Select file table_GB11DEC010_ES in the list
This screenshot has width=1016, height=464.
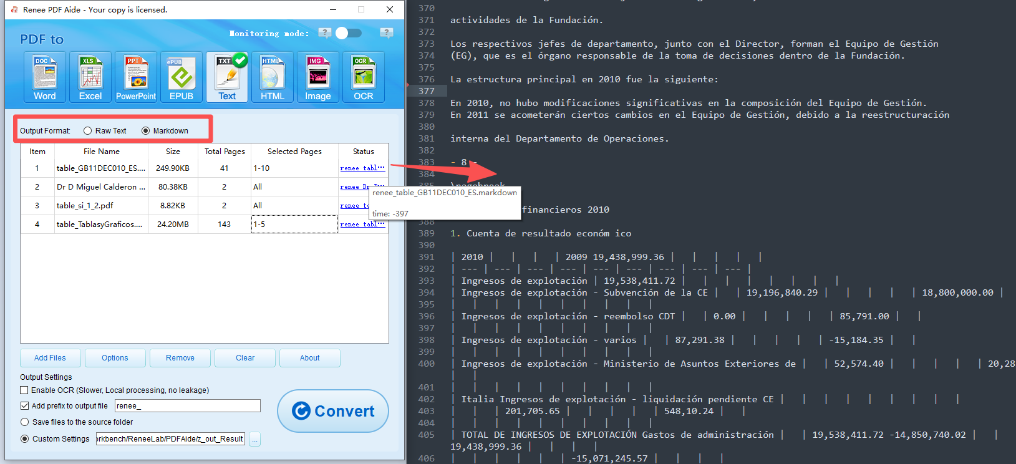click(101, 168)
